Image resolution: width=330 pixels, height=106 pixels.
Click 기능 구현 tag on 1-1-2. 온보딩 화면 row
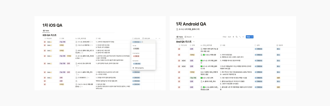pos(63,42)
